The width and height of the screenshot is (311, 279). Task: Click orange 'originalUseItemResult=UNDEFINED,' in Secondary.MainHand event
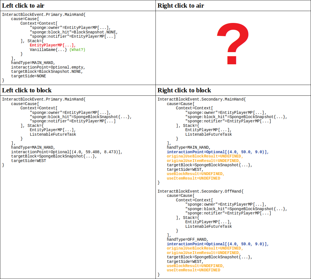click(x=204, y=161)
